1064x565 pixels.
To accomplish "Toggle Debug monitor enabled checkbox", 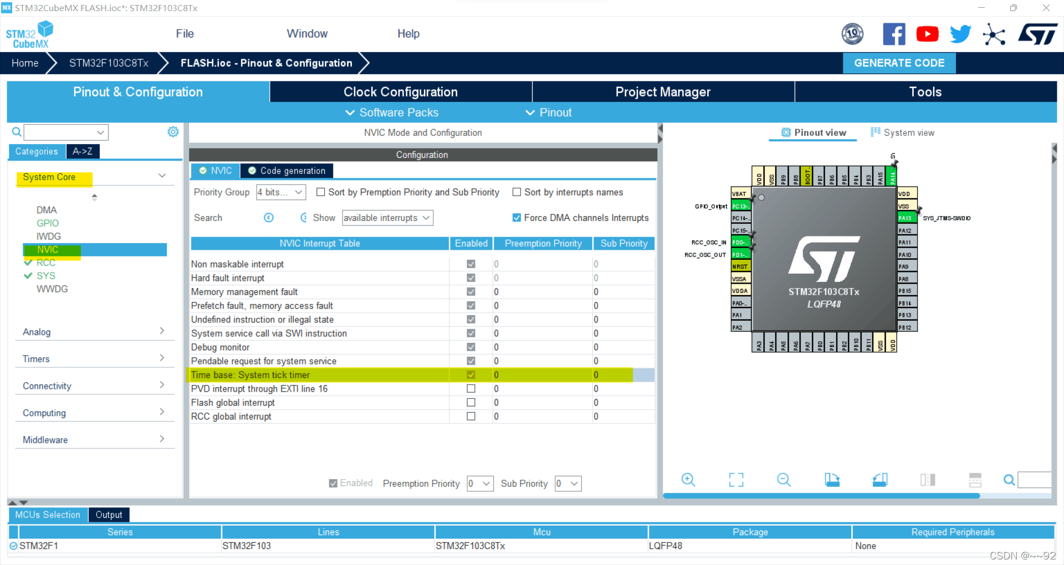I will pyautogui.click(x=471, y=347).
